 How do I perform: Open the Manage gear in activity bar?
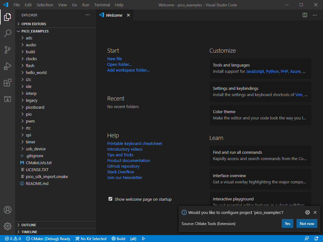8,226
